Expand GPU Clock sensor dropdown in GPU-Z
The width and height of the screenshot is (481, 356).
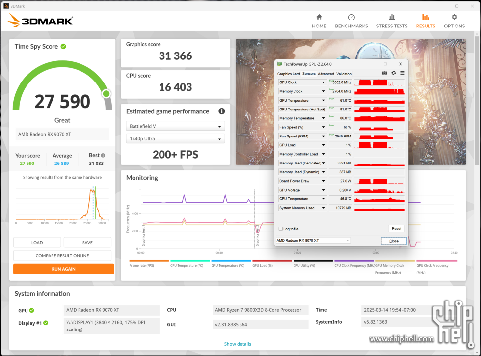tap(323, 82)
